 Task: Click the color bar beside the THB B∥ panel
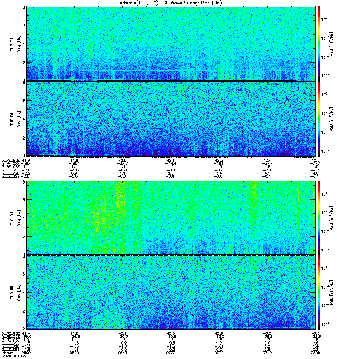coord(319,119)
